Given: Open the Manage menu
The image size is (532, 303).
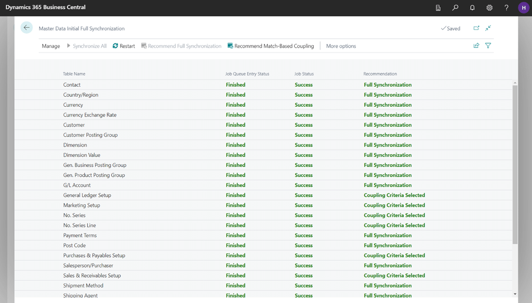Looking at the screenshot, I should pyautogui.click(x=51, y=46).
